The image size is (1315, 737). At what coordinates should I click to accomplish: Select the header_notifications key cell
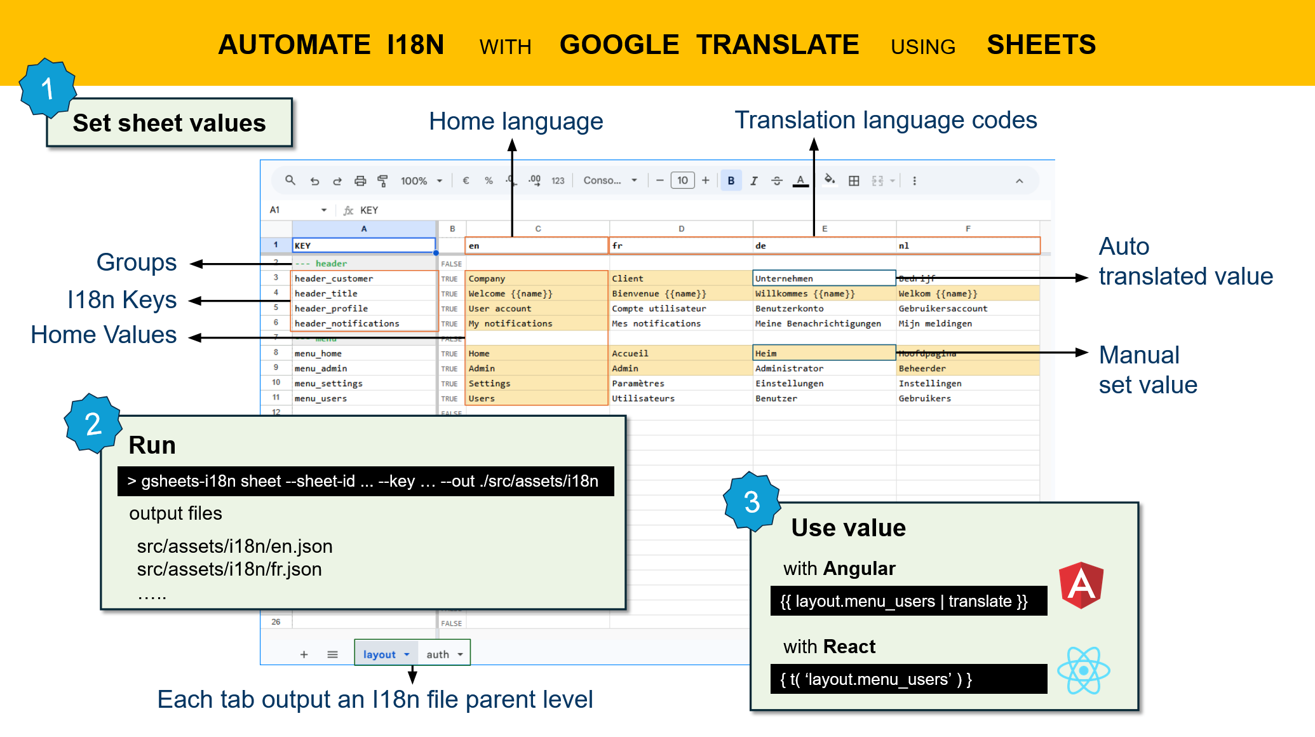click(x=365, y=323)
